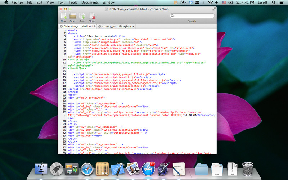Open Launchpad rocket icon in Dock
288x180 pixels.
click(x=57, y=168)
